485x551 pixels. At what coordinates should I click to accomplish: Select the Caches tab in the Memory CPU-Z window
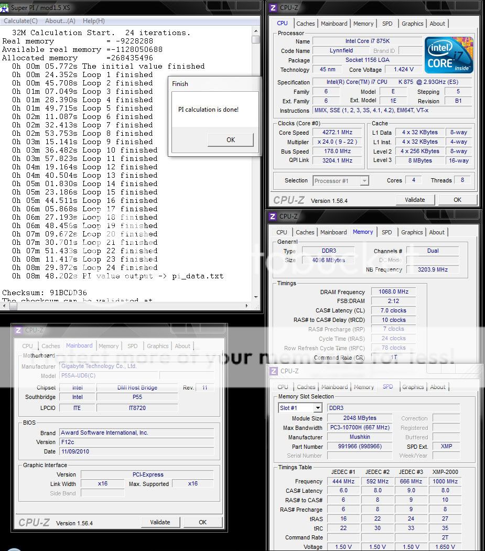coord(305,232)
